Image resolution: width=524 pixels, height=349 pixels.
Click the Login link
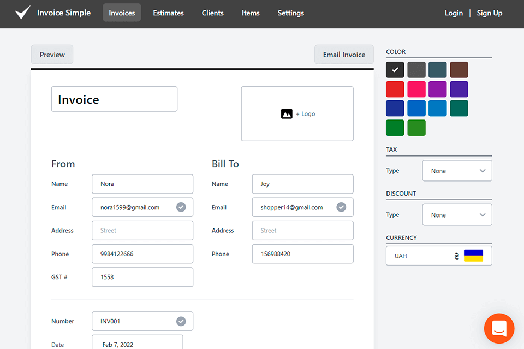[454, 13]
